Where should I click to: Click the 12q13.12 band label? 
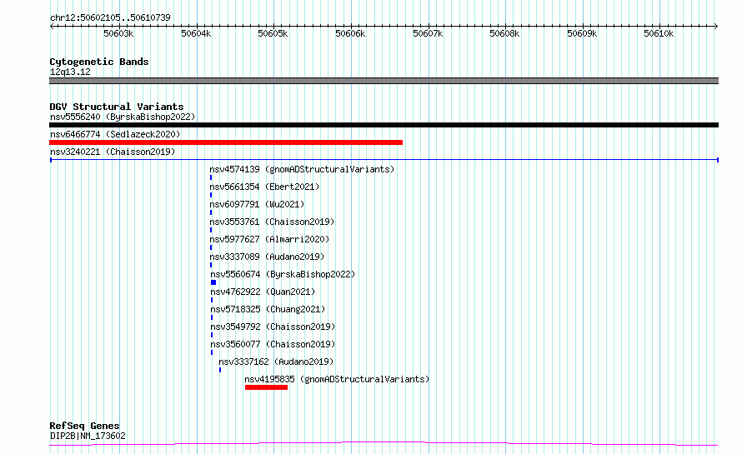[x=70, y=72]
